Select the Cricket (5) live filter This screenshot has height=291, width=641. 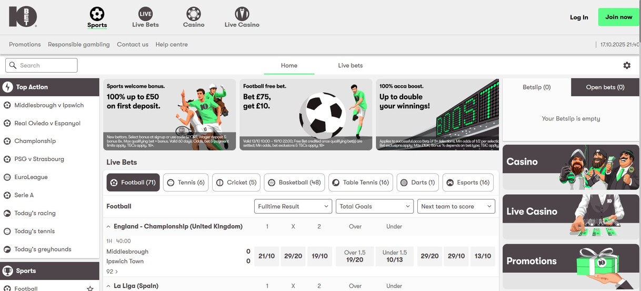click(236, 183)
